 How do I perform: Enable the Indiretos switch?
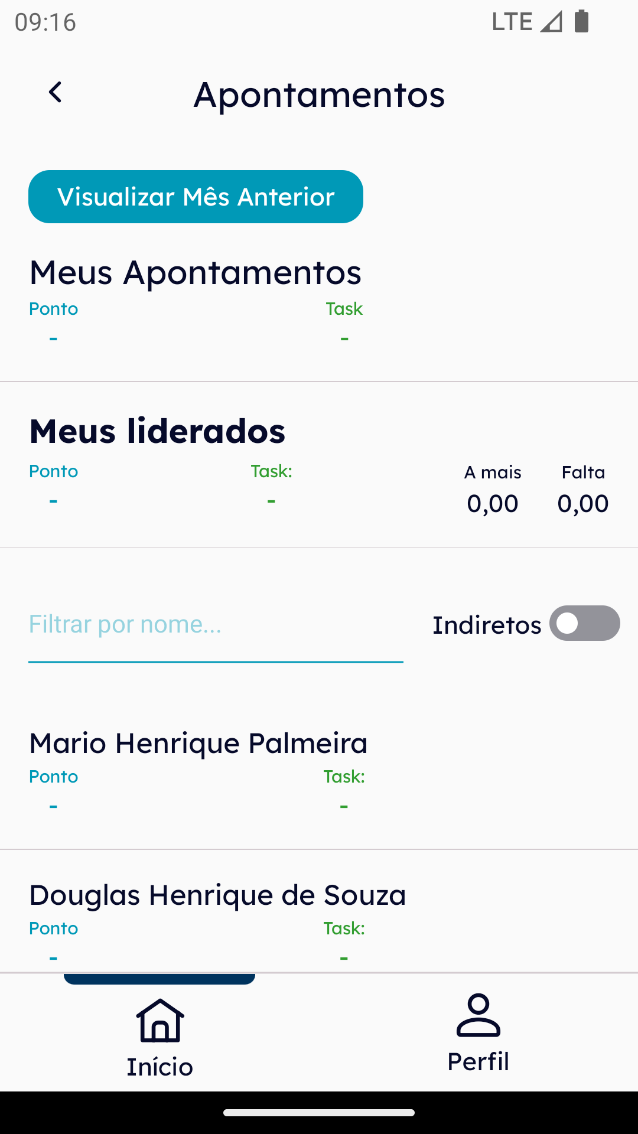(584, 623)
